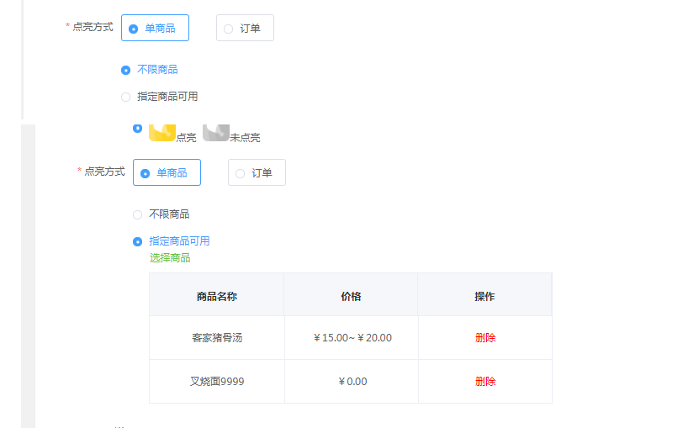Click the 操作 column header
The image size is (683, 428).
click(484, 296)
